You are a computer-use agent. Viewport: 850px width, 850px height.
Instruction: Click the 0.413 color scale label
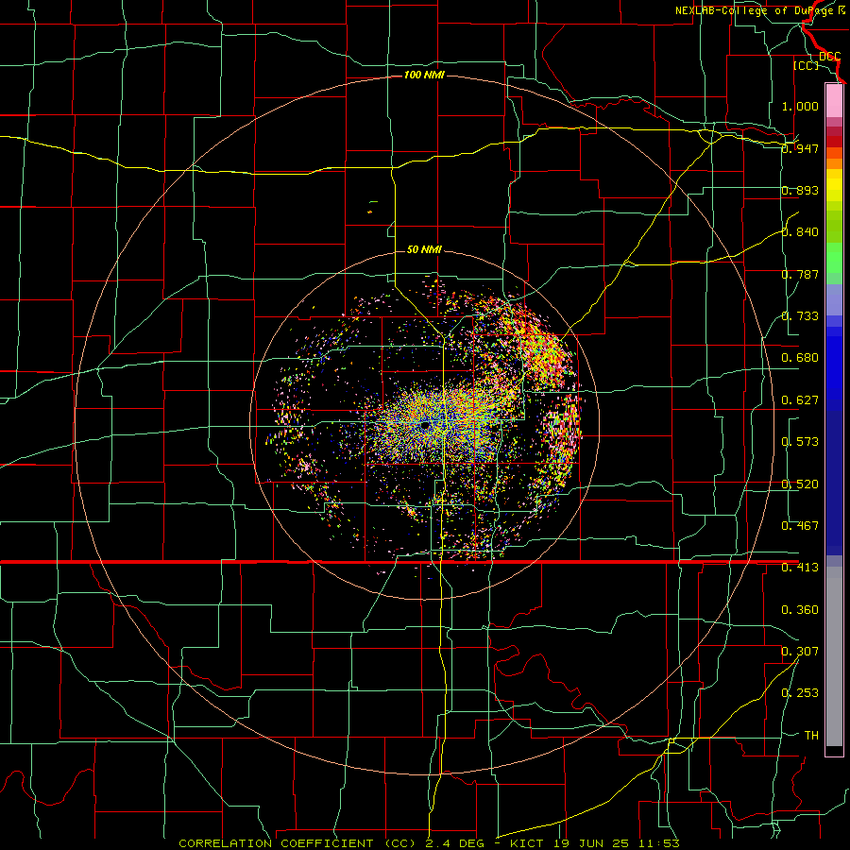click(800, 568)
